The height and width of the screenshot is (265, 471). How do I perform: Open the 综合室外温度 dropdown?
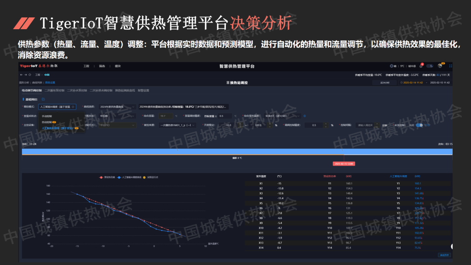tap(283, 116)
